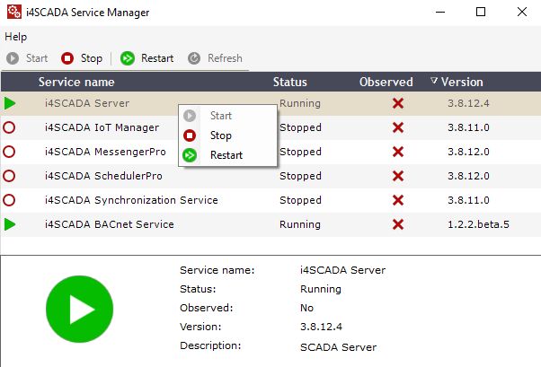Viewport: 541px width, 367px height.
Task: Click observed X mark for Synchronization Service
Action: [398, 200]
